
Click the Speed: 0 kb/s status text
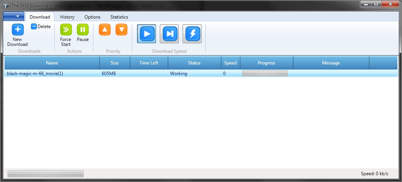pos(374,174)
